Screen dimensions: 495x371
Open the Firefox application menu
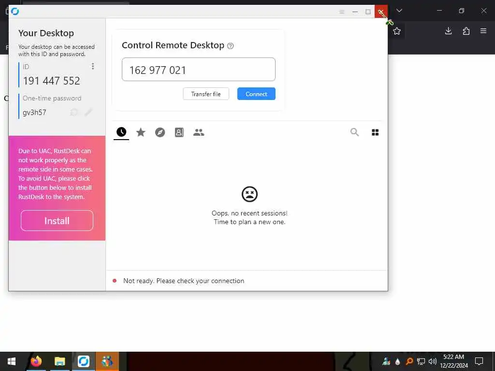click(483, 31)
